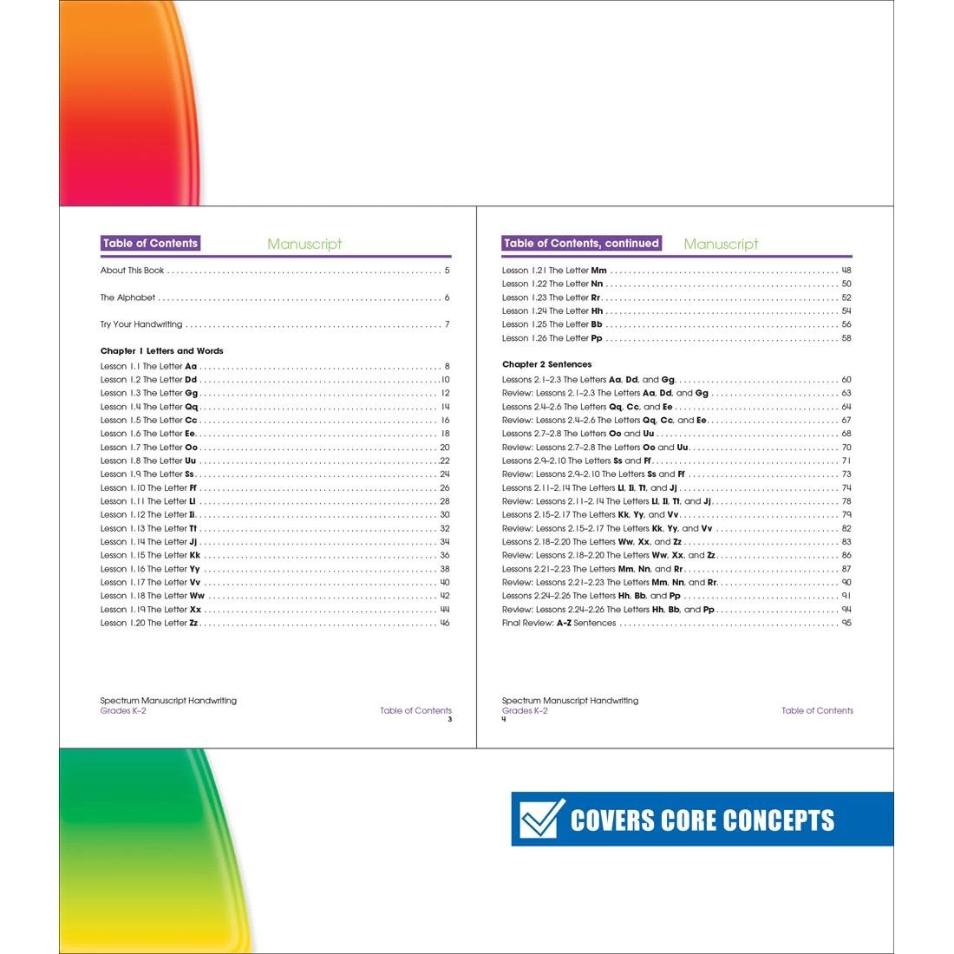This screenshot has width=954, height=954.
Task: Open the About This Book entry
Action: [x=132, y=271]
